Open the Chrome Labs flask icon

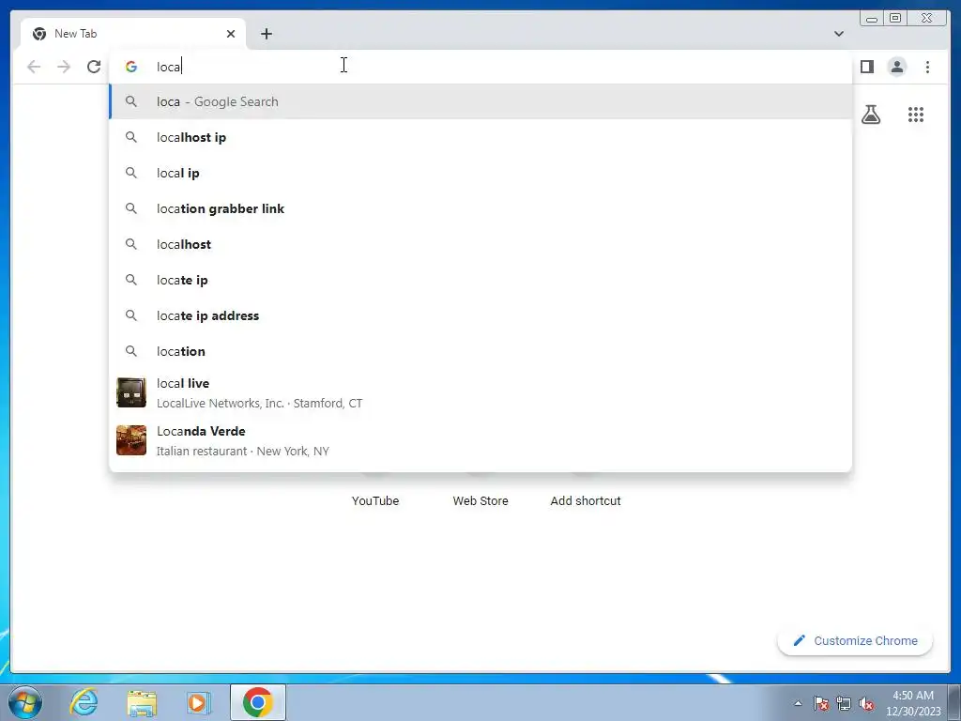click(x=870, y=115)
